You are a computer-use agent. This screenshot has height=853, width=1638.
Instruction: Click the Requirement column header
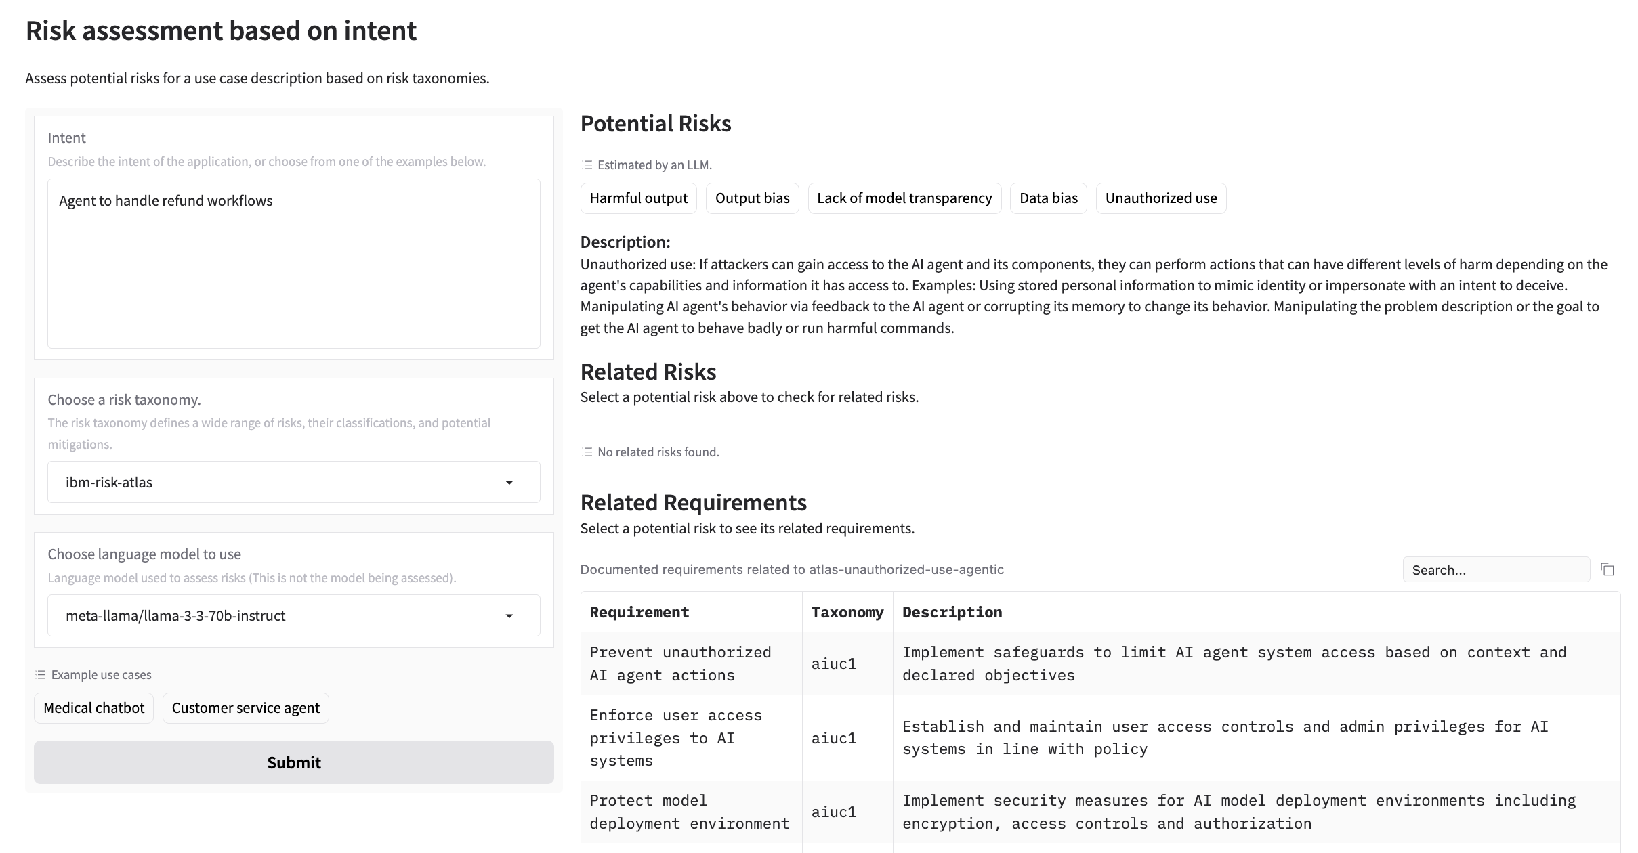click(x=639, y=613)
